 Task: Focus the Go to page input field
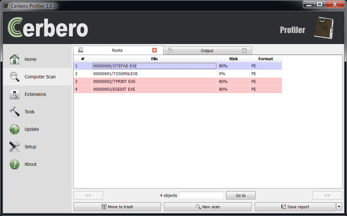[201, 196]
